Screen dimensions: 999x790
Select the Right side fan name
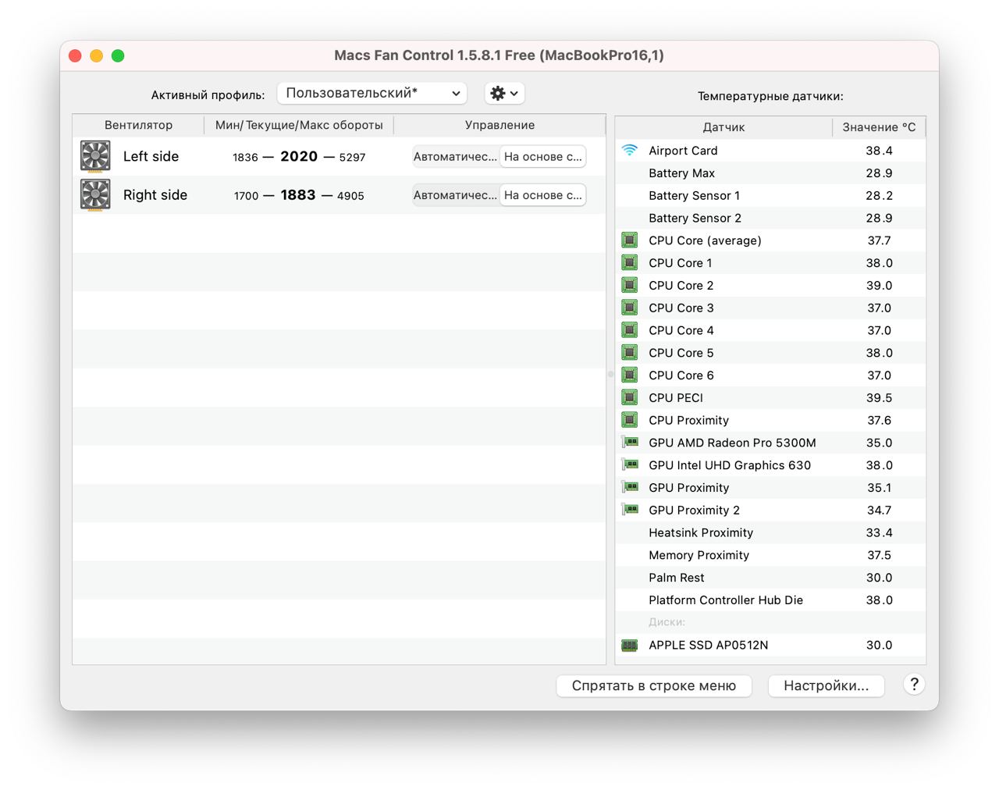click(x=155, y=195)
